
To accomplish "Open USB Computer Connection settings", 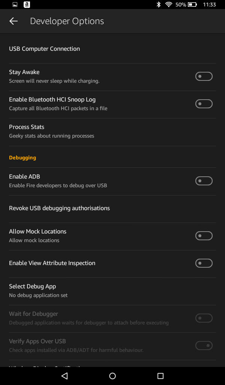I will tap(44, 49).
